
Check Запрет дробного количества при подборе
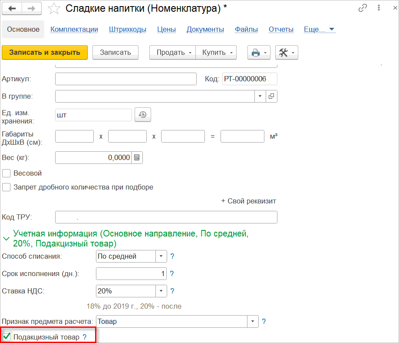(6, 187)
